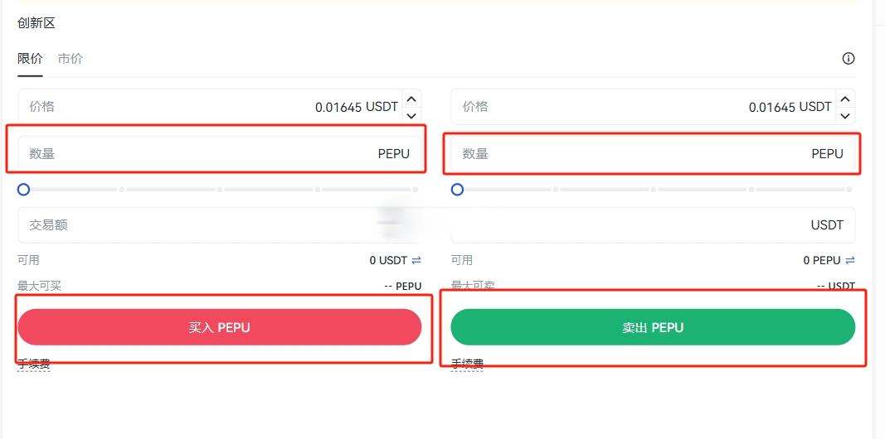Switch to the 限价 limit order tab
This screenshot has height=439, width=885.
tap(30, 59)
